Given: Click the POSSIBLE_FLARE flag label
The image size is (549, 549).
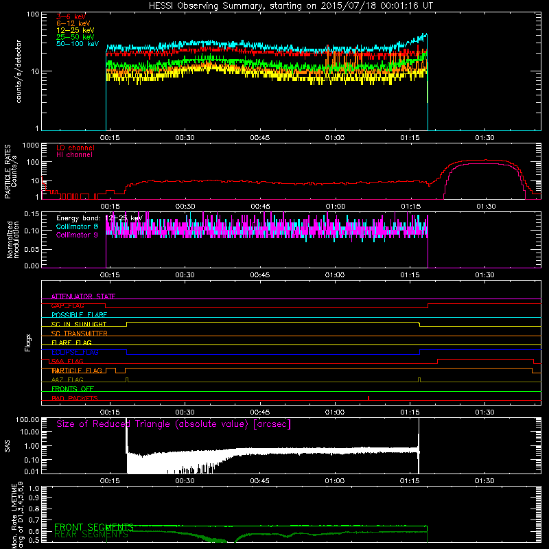Looking at the screenshot, I should (x=79, y=315).
